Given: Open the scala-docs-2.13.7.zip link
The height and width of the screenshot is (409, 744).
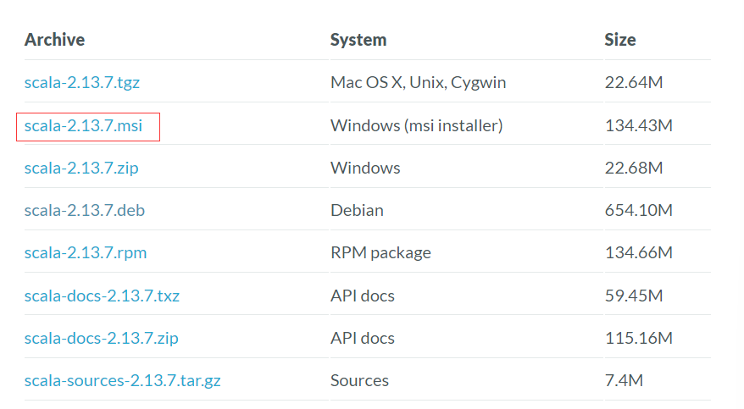Looking at the screenshot, I should [101, 338].
